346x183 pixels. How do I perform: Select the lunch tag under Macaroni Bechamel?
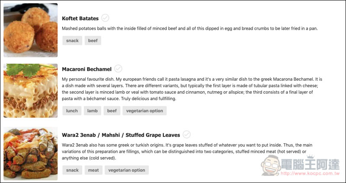click(72, 111)
